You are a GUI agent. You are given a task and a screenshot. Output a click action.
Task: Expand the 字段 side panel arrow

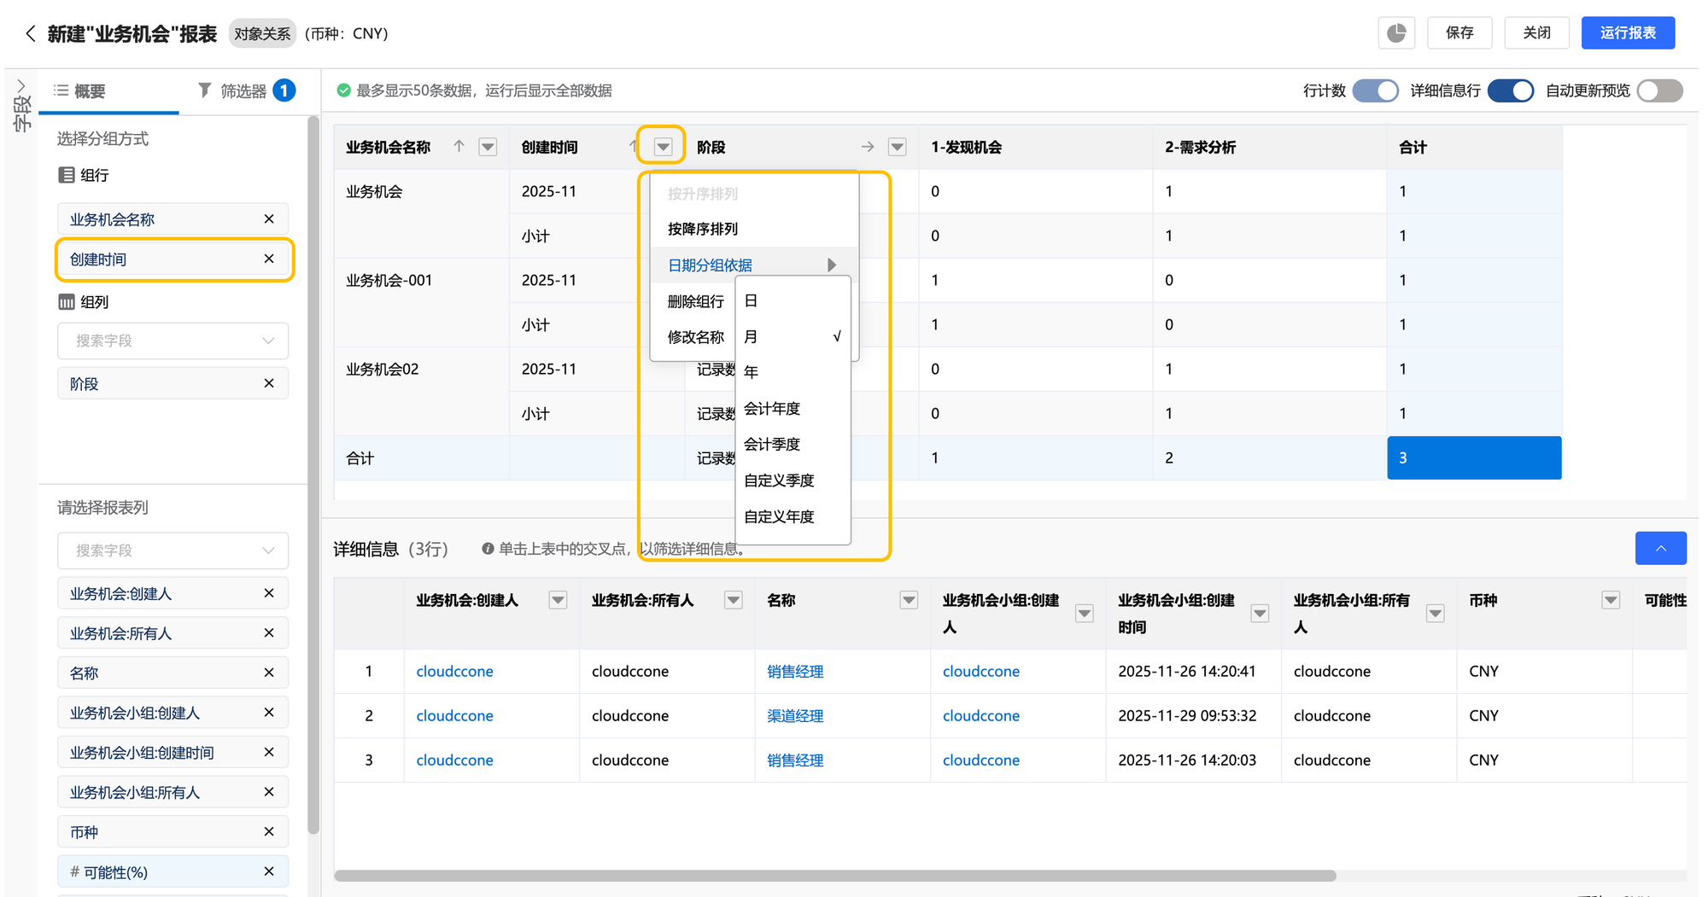(x=21, y=86)
